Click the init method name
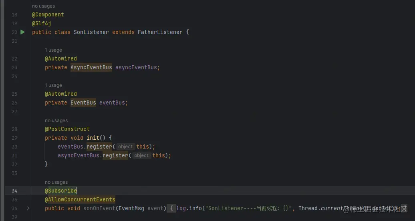415x221 pixels. pyautogui.click(x=93, y=138)
